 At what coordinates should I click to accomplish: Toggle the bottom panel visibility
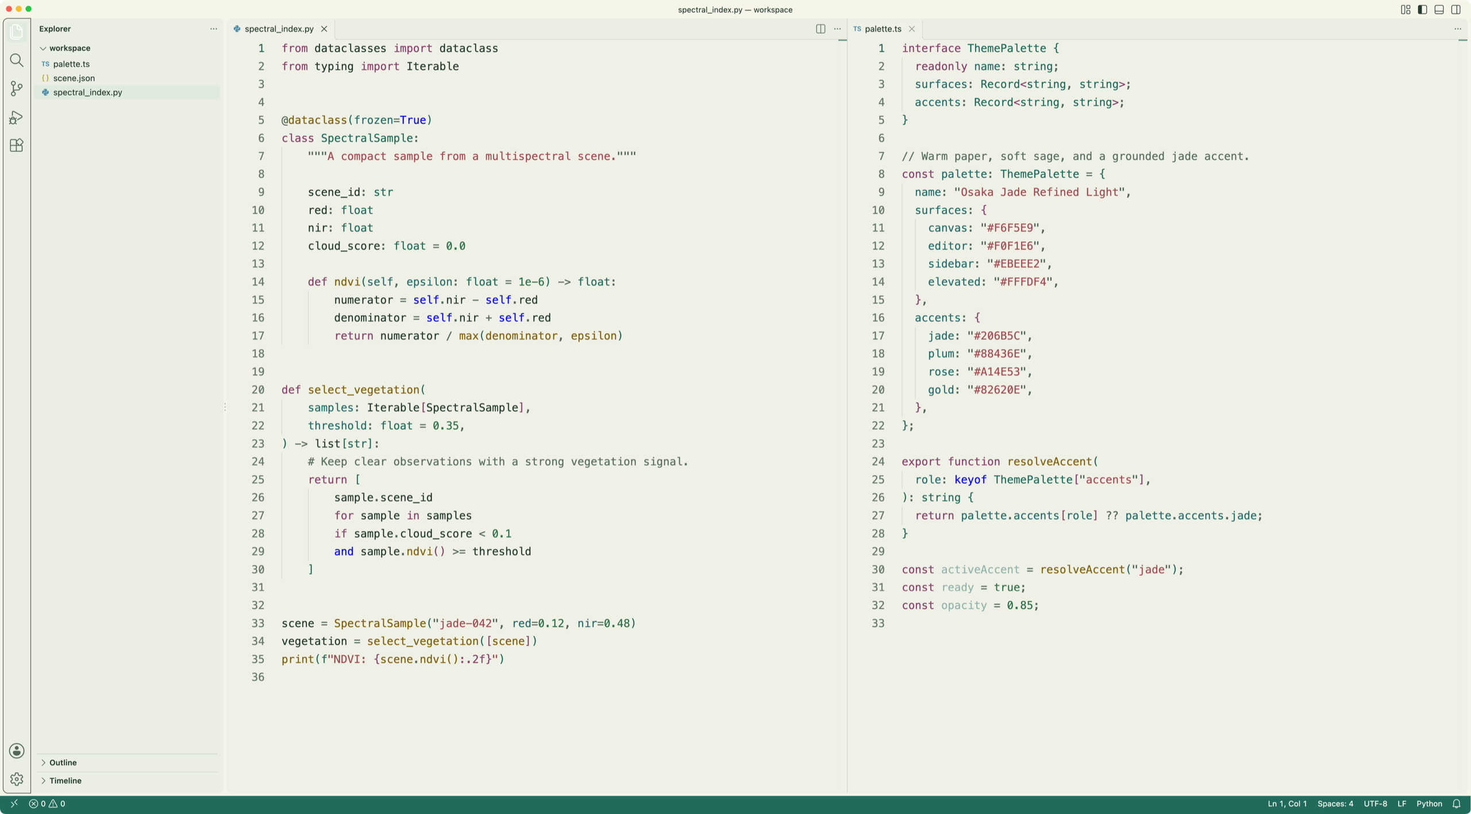pos(1439,10)
